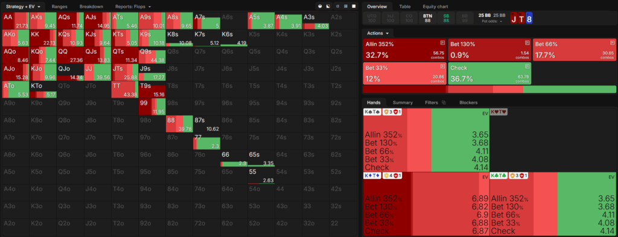Switch to the Ranges tab
618x237 pixels.
(x=59, y=7)
